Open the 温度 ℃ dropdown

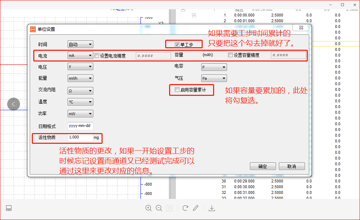point(80,102)
